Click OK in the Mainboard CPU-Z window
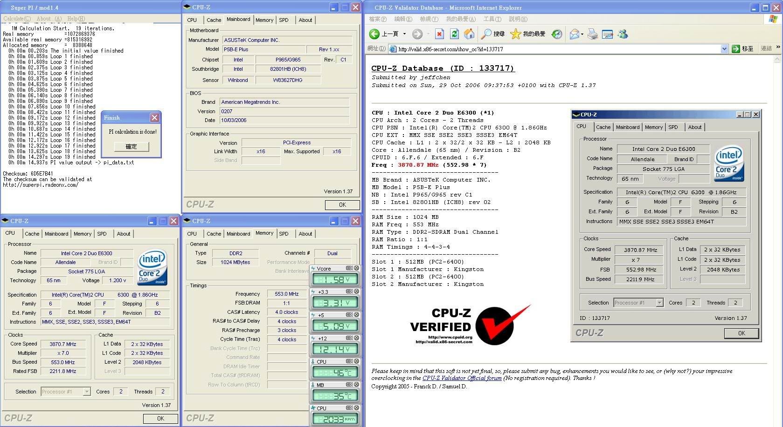 342,205
